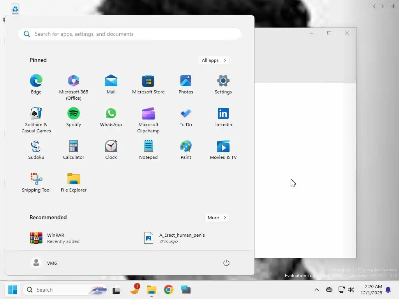Show All apps list
This screenshot has width=399, height=299.
click(214, 60)
